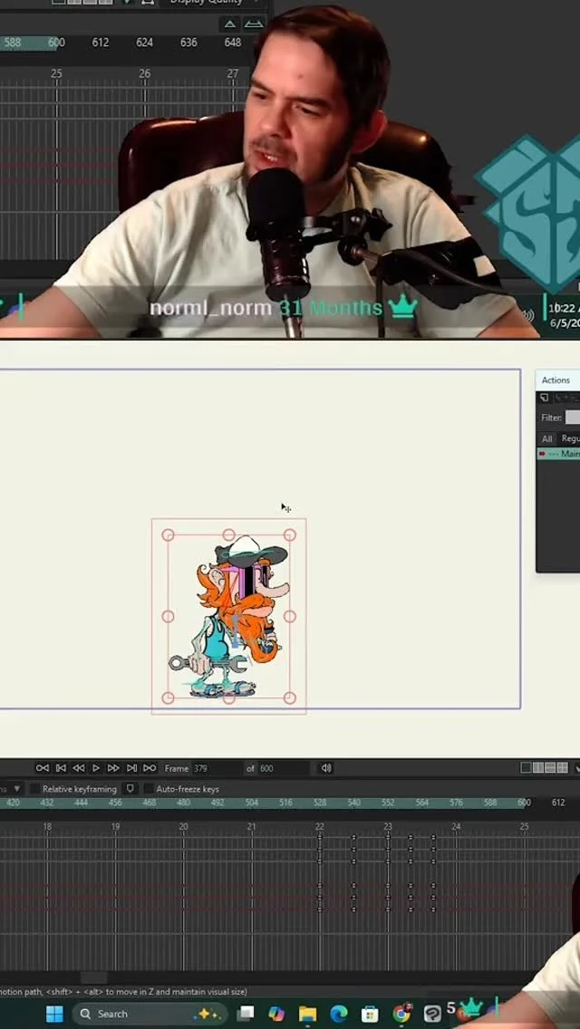The image size is (580, 1029).
Task: Open Task View from the taskbar
Action: coord(246,1014)
